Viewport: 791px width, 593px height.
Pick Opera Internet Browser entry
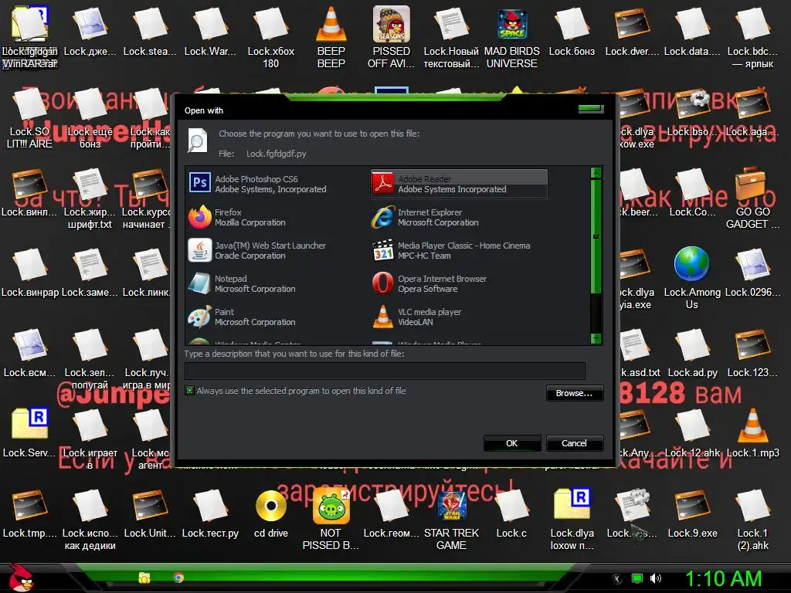[459, 284]
